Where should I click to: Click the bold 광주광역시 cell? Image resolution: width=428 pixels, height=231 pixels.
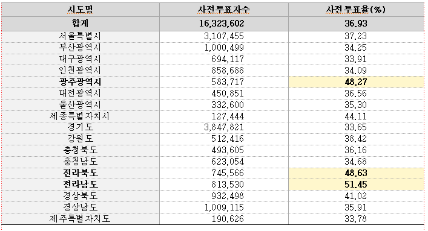(81, 82)
